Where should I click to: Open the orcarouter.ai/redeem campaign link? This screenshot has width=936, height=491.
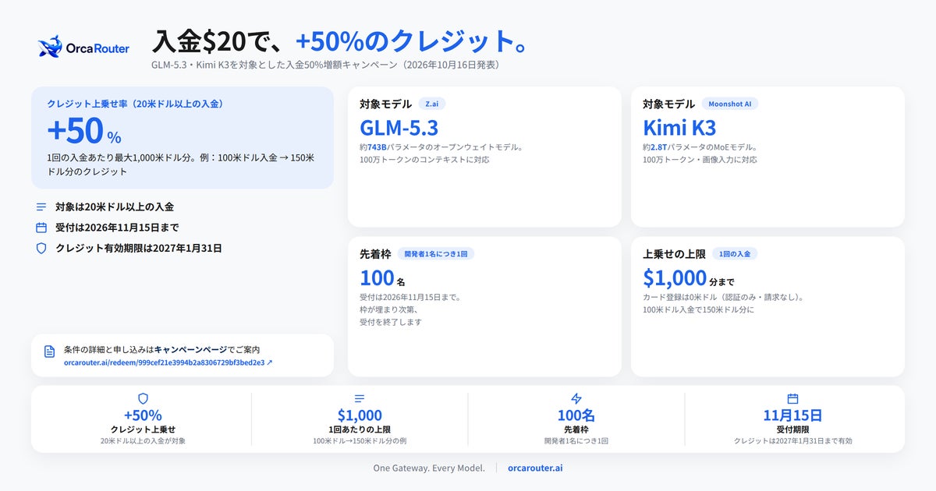168,362
